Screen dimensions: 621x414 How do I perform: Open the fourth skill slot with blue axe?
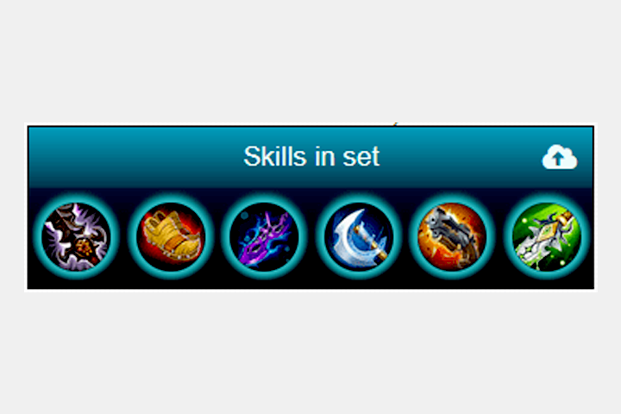coord(359,236)
